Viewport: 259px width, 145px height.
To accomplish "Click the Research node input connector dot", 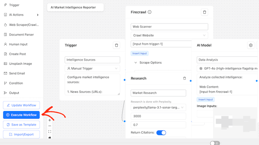I will (125, 121).
